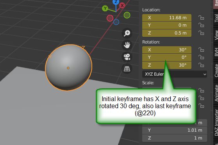Viewport: 218px width, 145px height.
Task: Toggle camera view icon
Action: 127,57
